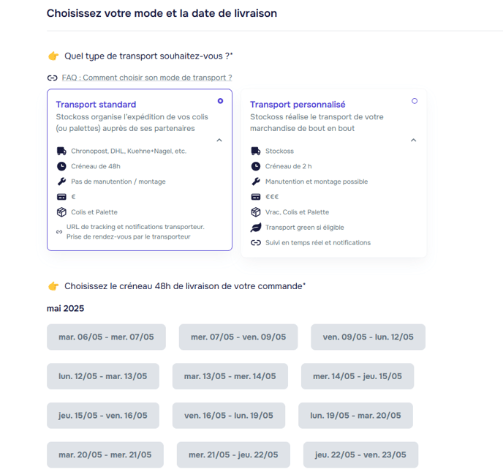Collapse the Transport personnalisé details chevron
Viewport: 503px width, 475px height.
413,140
